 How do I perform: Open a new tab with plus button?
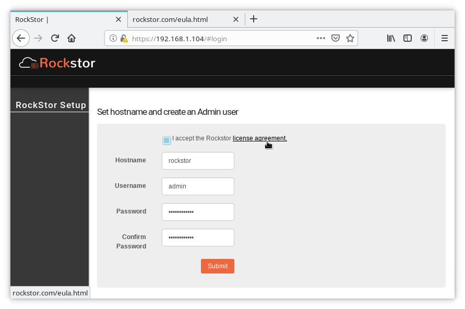(x=254, y=19)
